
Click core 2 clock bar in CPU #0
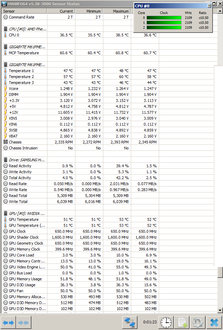[x=164, y=27]
